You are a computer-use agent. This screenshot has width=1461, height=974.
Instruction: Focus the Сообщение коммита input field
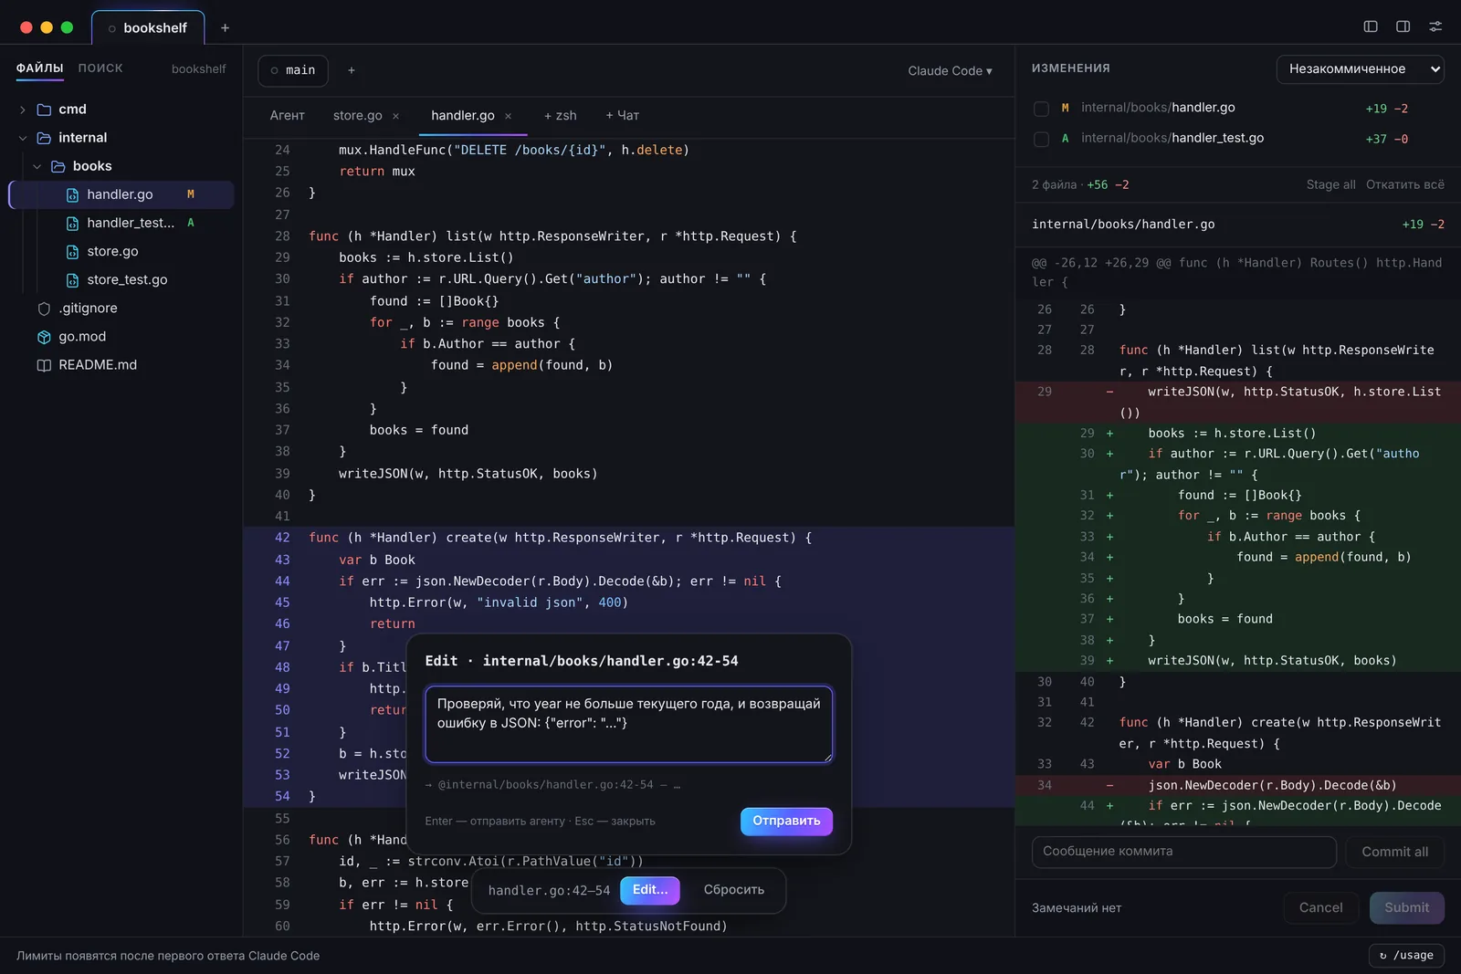pos(1184,852)
